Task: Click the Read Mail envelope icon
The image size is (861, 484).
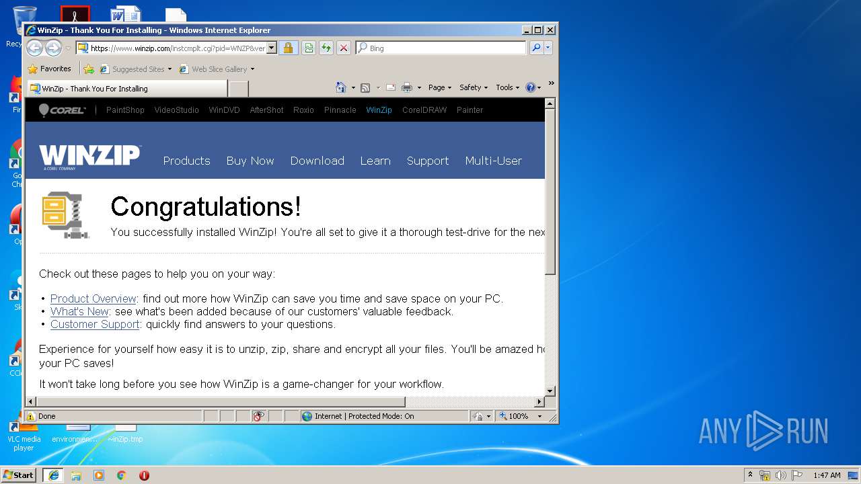Action: 390,87
